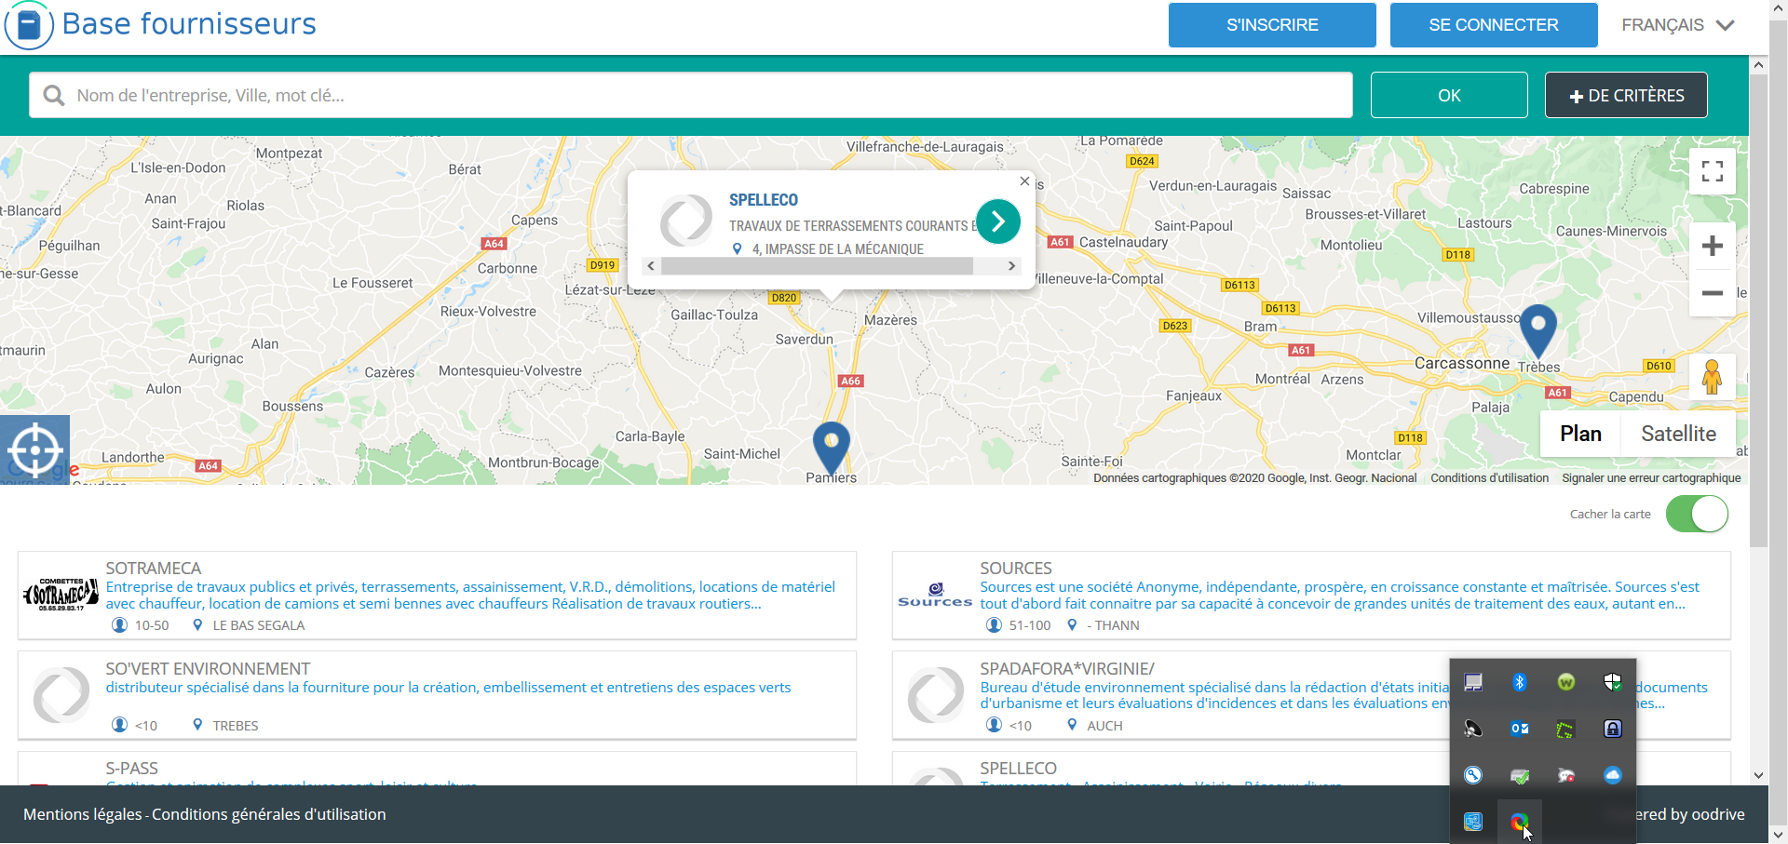Click the '10-50' employee count text
This screenshot has width=1788, height=844.
coord(152,625)
